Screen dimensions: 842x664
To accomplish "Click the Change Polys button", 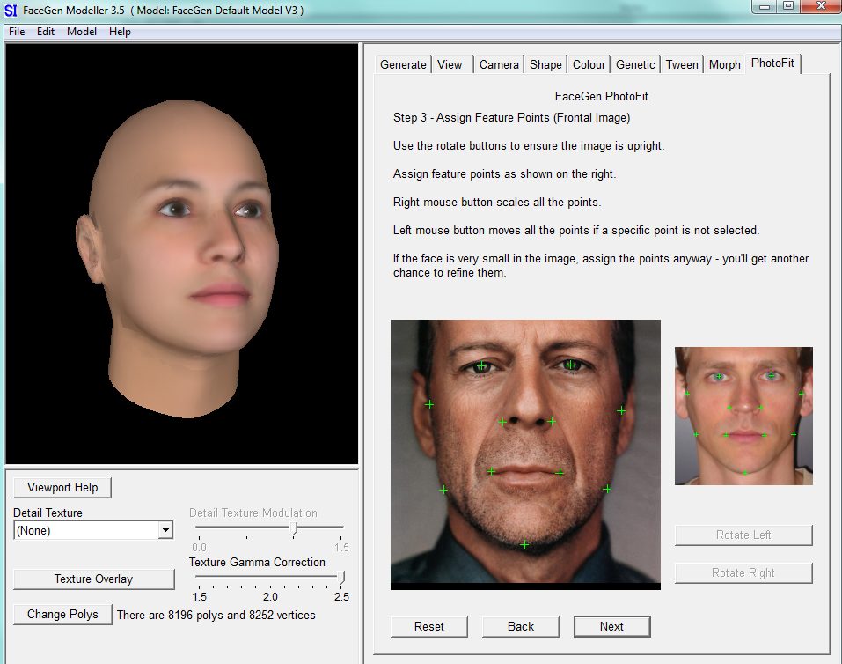I will pos(62,615).
